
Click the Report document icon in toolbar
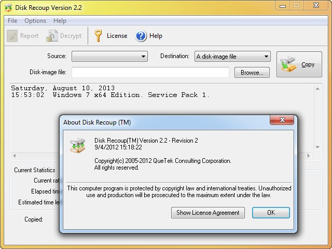point(12,36)
